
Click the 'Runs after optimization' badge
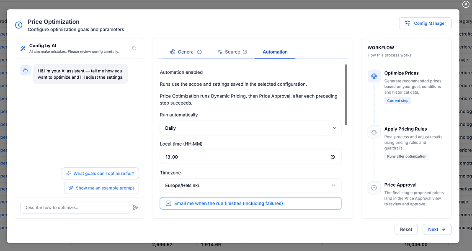(x=407, y=156)
